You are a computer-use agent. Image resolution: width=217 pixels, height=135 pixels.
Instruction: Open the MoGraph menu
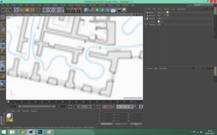click(x=93, y=5)
